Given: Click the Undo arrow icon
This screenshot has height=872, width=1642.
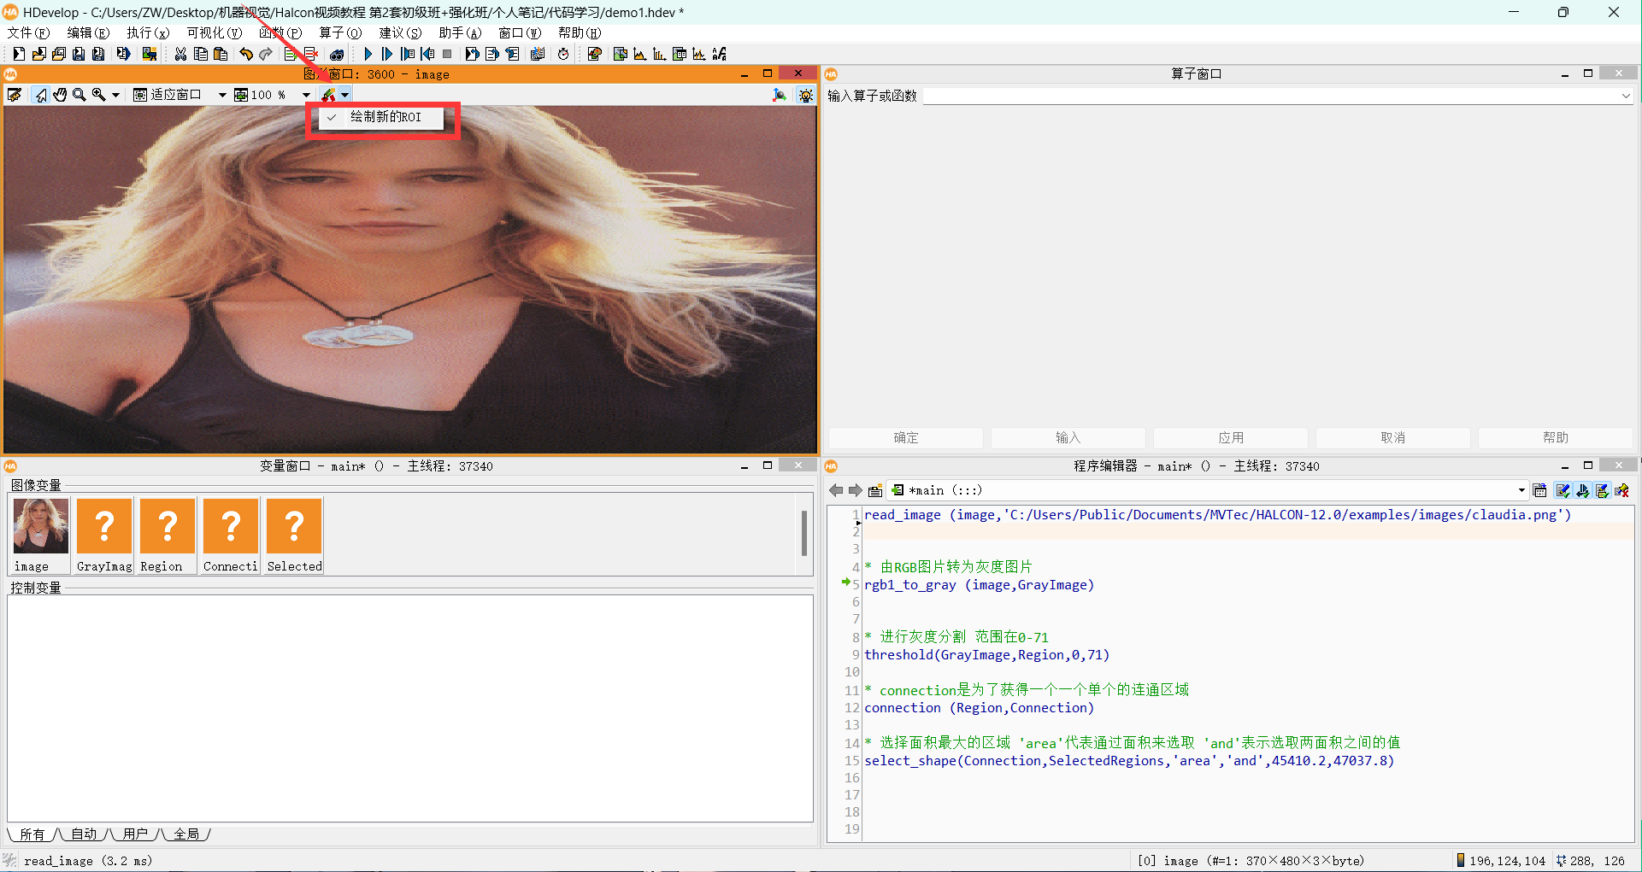Looking at the screenshot, I should pos(246,54).
